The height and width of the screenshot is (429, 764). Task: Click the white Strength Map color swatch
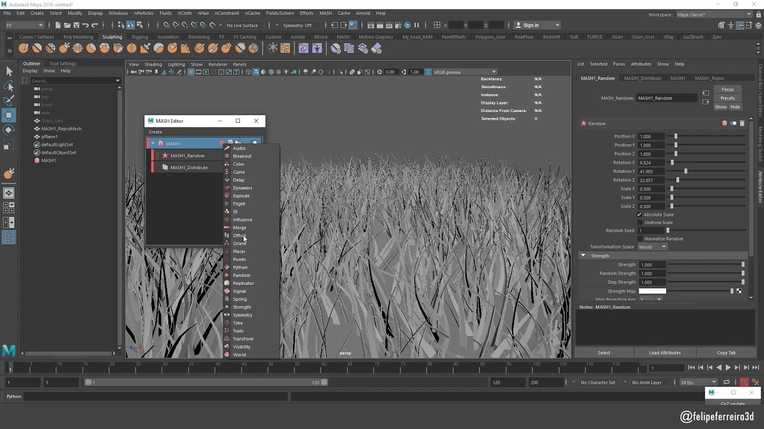click(x=652, y=291)
